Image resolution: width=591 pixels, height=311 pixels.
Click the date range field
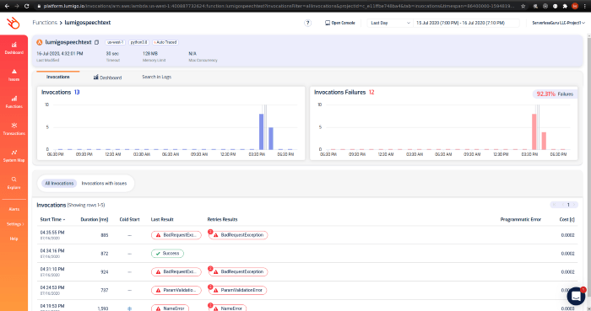466,23
